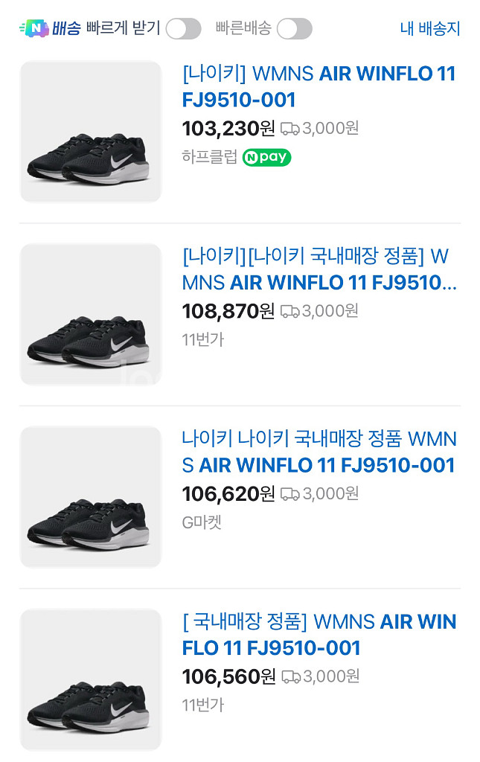Open the [ 국내매장 정품] WMNS title link
The height and width of the screenshot is (762, 480).
tap(319, 634)
